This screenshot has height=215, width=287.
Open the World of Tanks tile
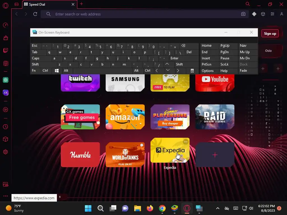125,155
